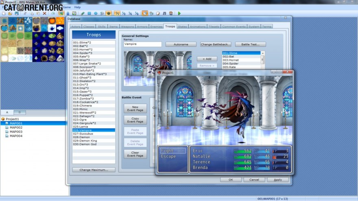Click the Change Battleback button

(216, 44)
